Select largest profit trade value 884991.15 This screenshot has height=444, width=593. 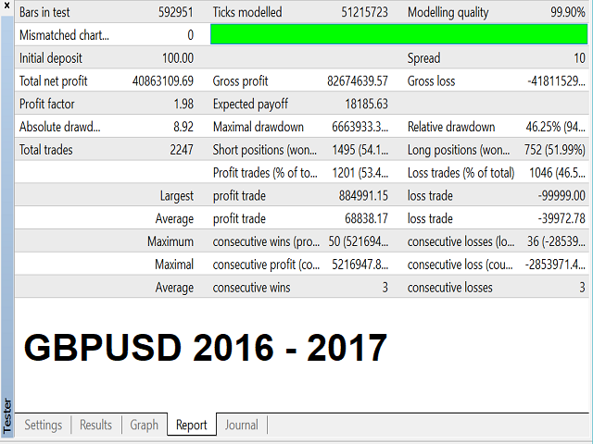tap(363, 195)
